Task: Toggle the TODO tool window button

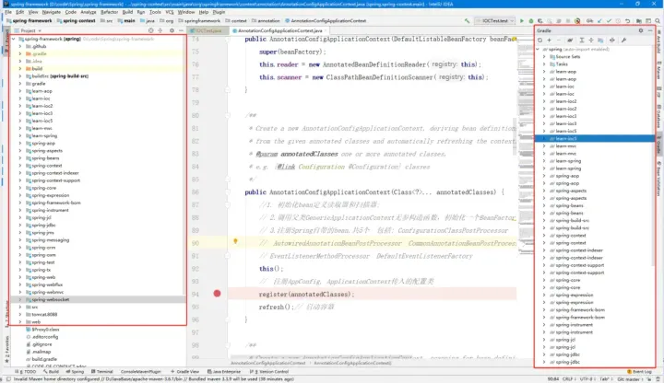Action: [x=26, y=372]
